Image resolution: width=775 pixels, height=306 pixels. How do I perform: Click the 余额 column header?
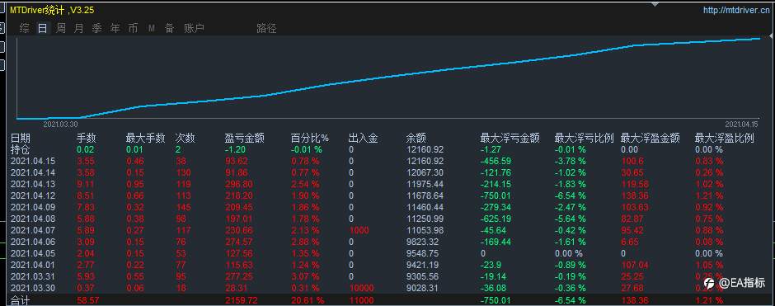[x=416, y=139]
